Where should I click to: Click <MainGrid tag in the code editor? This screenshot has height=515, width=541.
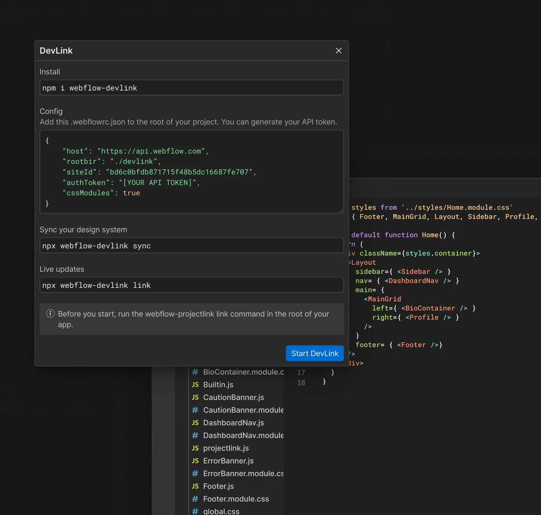[382, 299]
